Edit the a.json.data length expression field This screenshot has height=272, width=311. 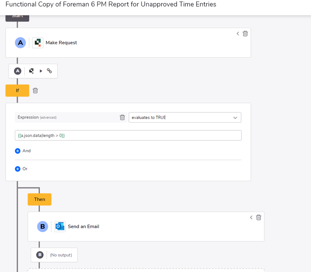coord(128,135)
